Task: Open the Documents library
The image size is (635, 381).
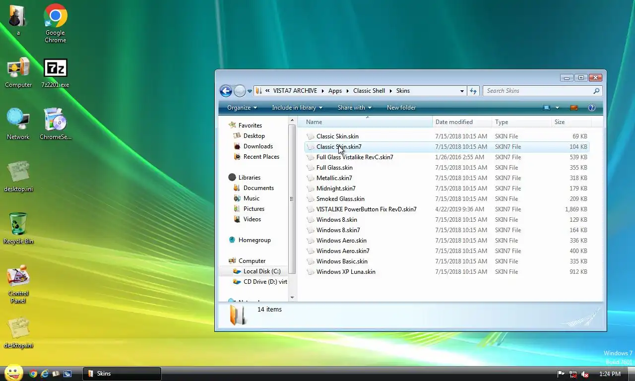Action: coord(258,188)
